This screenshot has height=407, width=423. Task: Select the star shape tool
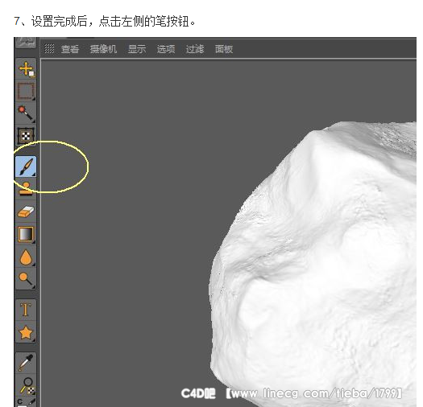pyautogui.click(x=26, y=332)
